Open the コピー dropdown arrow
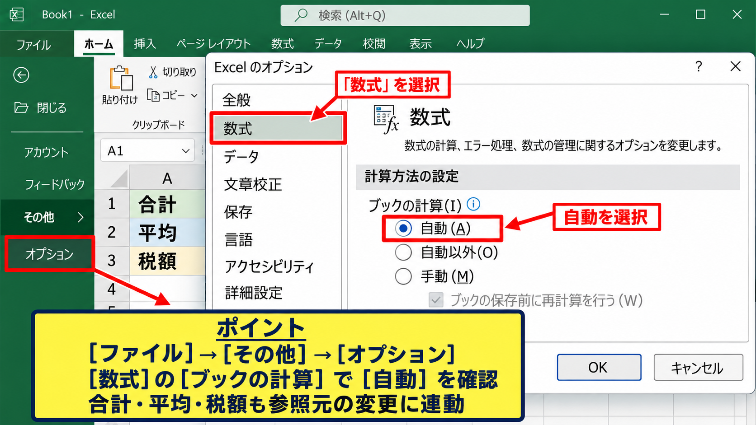The image size is (756, 425). (x=194, y=95)
